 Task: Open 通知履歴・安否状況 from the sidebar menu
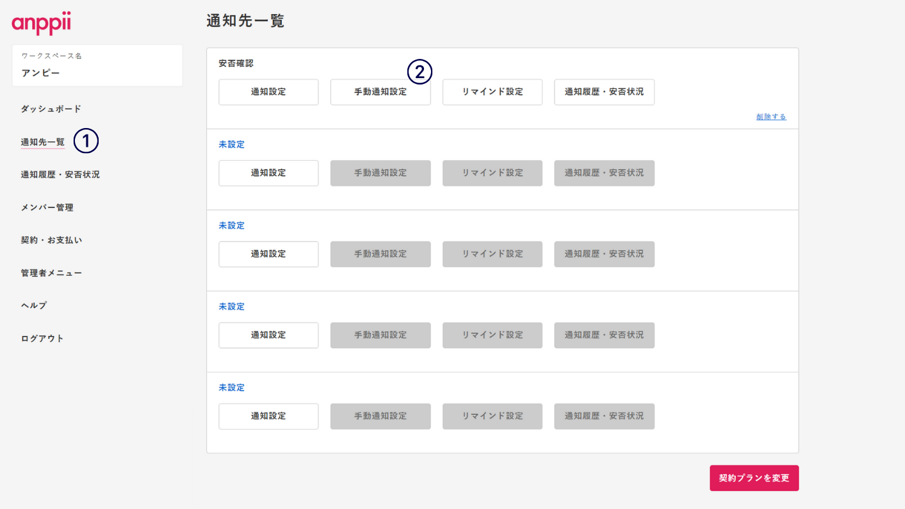[60, 174]
